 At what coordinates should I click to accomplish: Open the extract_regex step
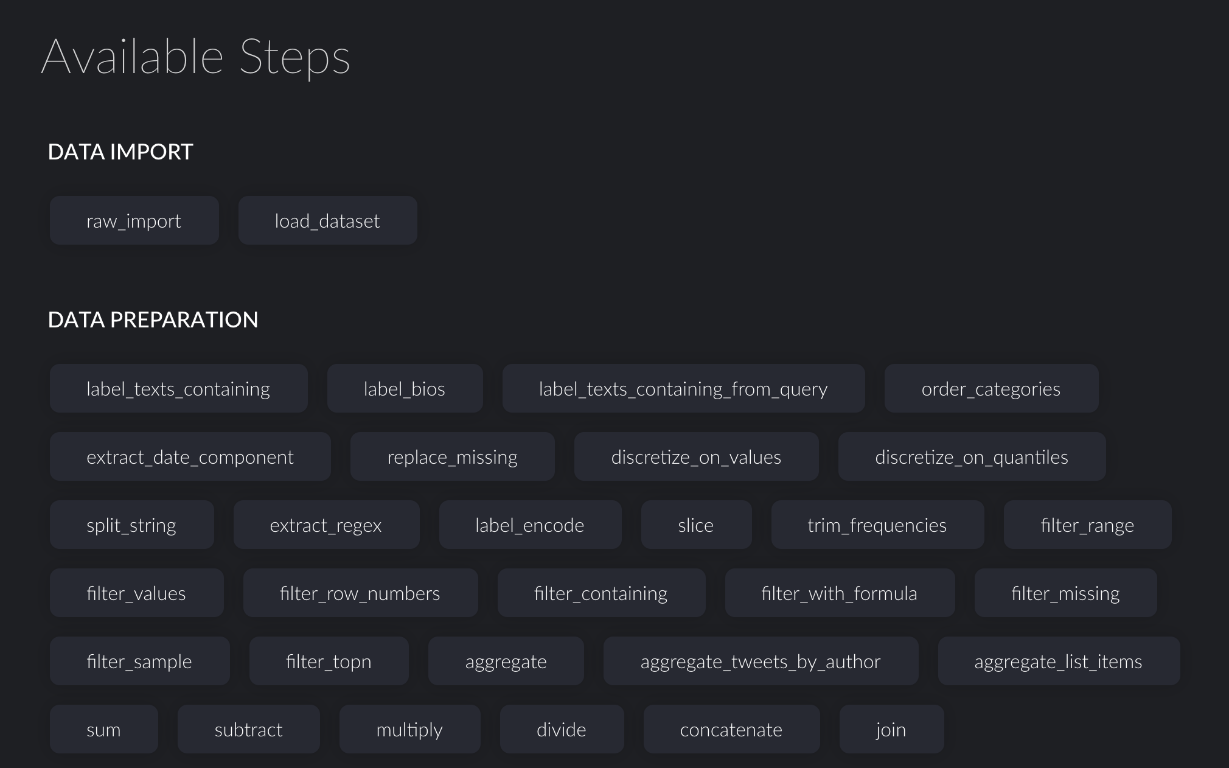pos(326,525)
